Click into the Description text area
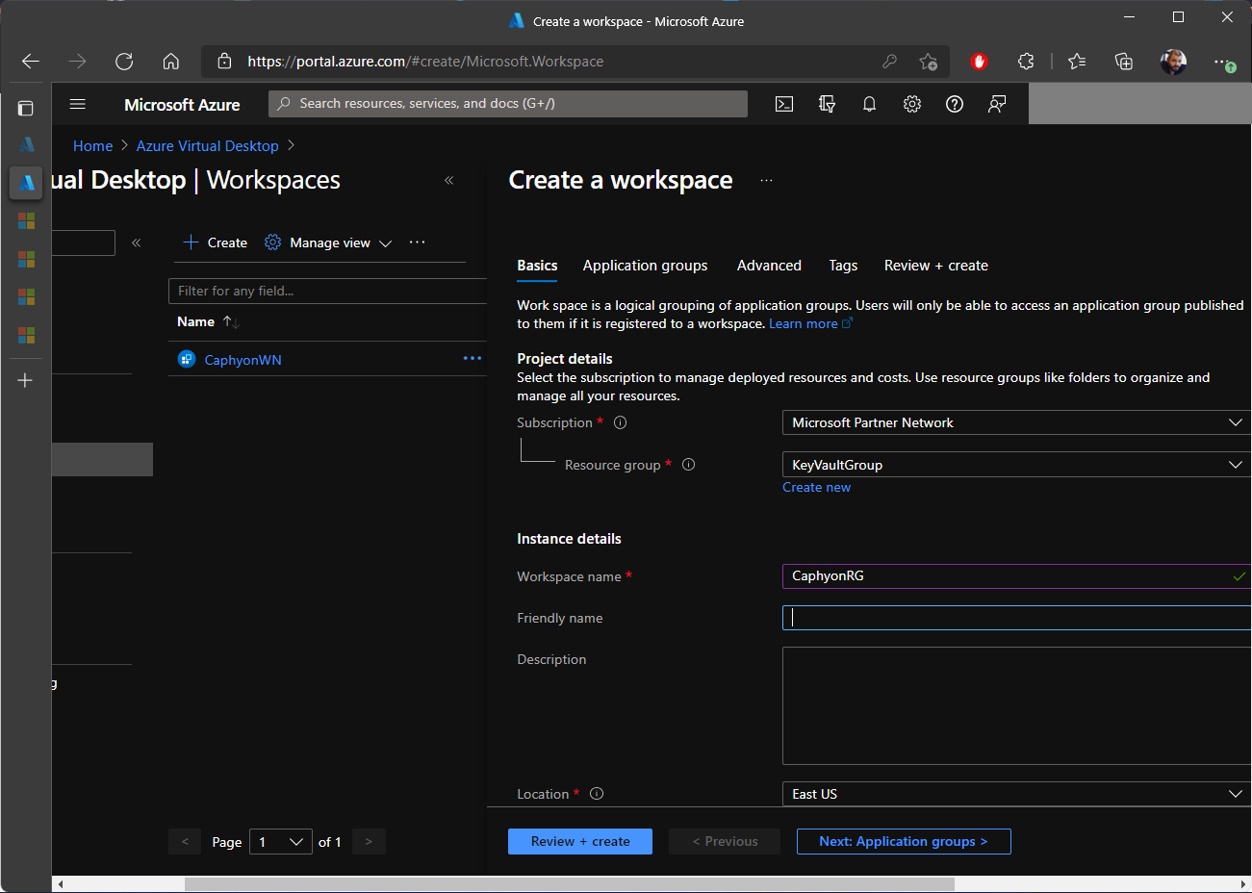This screenshot has height=893, width=1252. click(x=1016, y=705)
